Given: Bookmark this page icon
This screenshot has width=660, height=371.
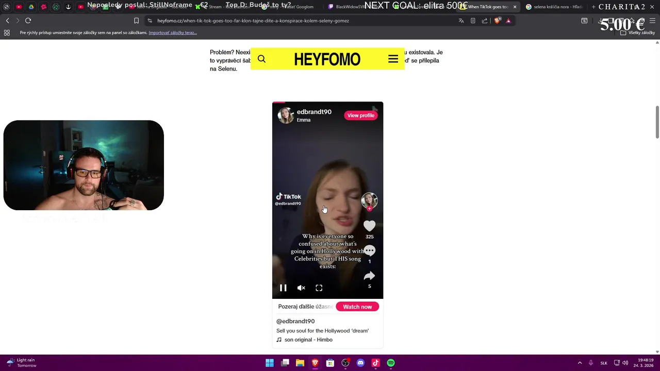Looking at the screenshot, I should point(136,21).
